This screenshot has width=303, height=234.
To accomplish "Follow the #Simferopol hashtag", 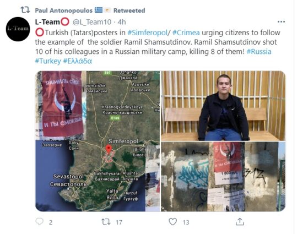I will (x=147, y=32).
